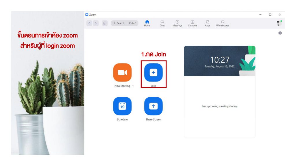Expand the New Meeting options arrow
This screenshot has width=296, height=166.
click(x=133, y=86)
